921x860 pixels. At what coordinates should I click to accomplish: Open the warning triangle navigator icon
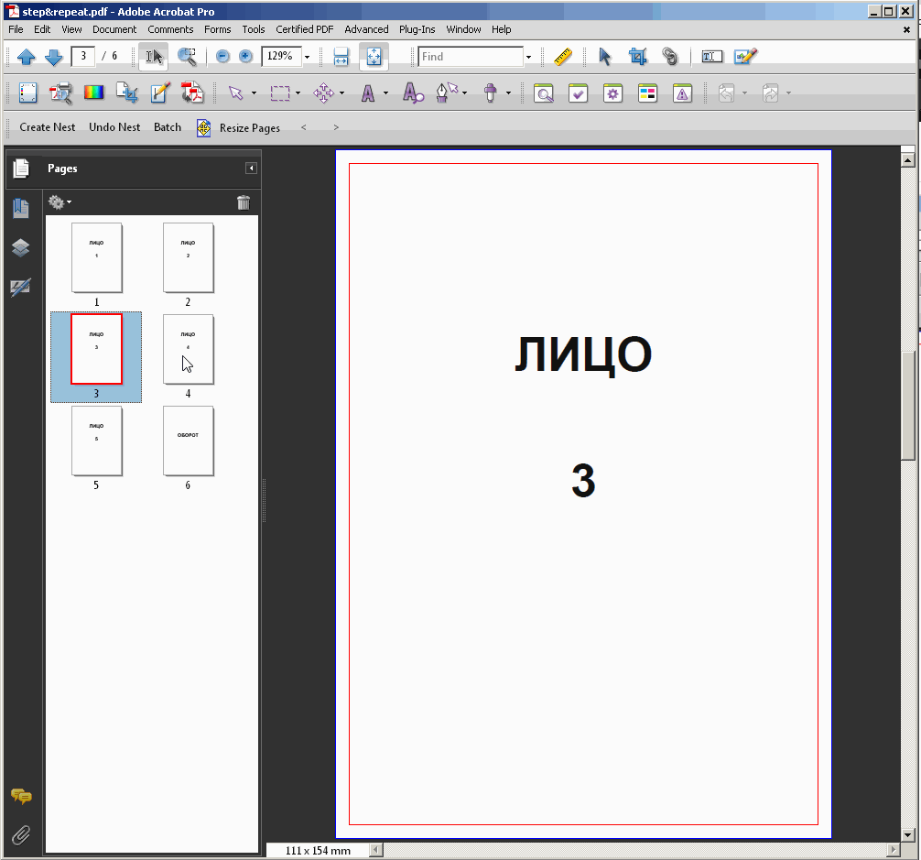point(682,93)
